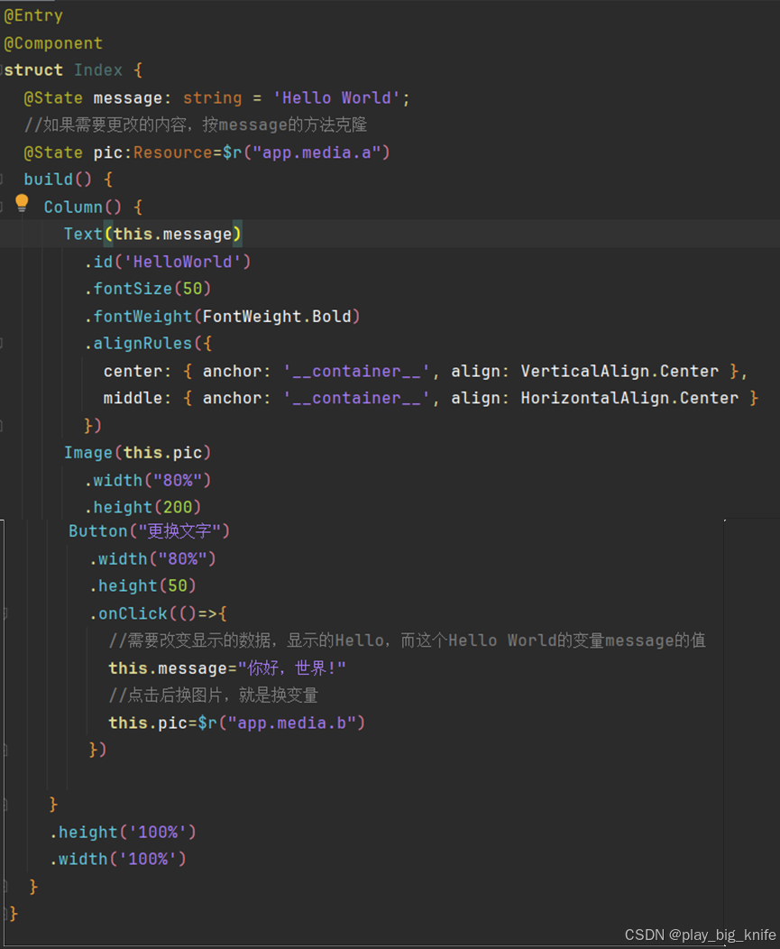Click the .width('100%') call

point(118,859)
